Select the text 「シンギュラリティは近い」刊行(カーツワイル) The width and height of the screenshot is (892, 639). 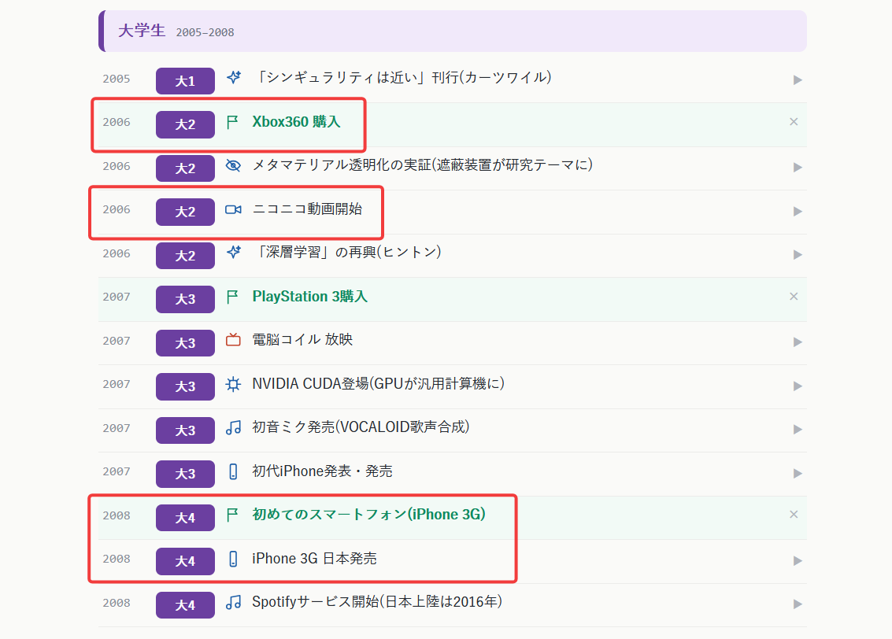[x=402, y=77]
